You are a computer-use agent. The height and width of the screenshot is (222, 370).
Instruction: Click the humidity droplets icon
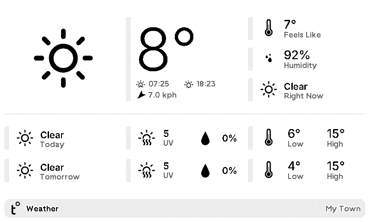(269, 58)
